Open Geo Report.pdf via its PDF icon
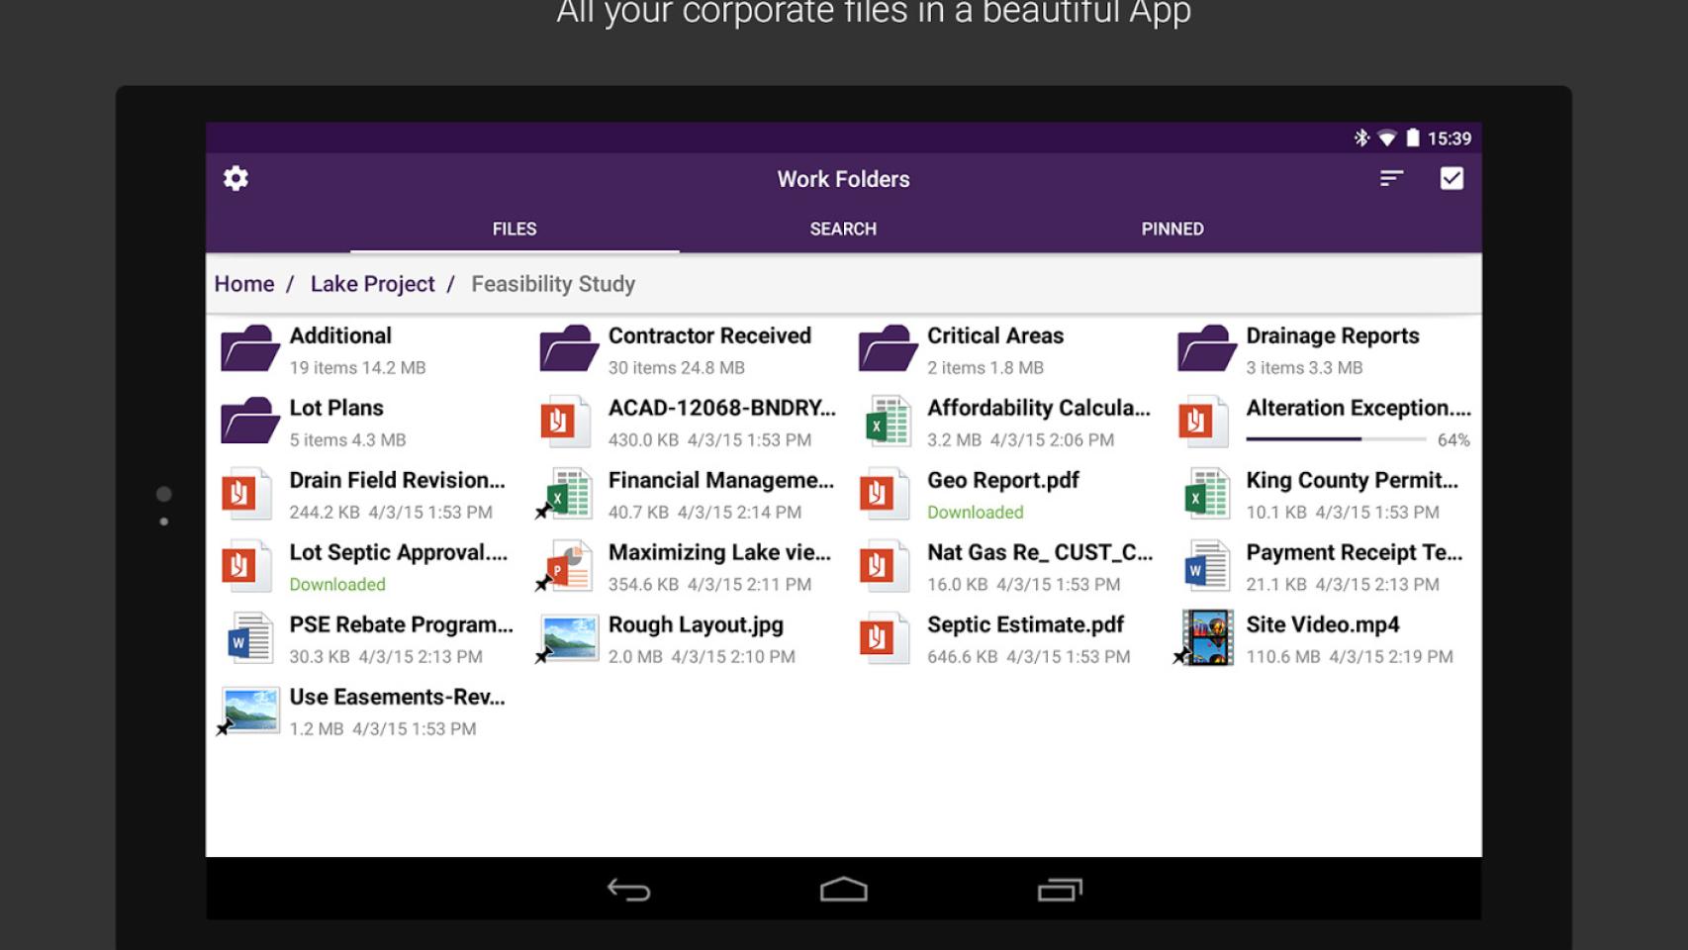Screen dimensions: 1688x950 (884, 493)
